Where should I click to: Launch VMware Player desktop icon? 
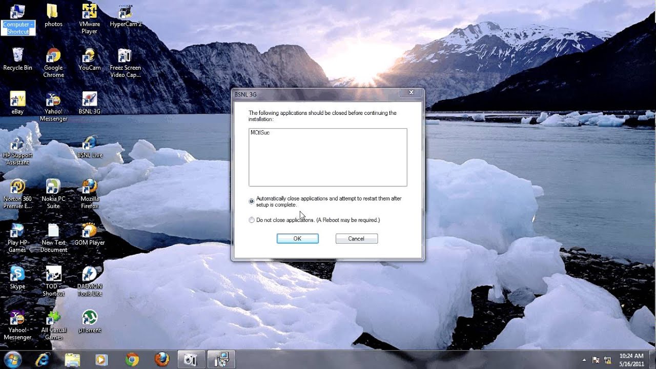click(89, 19)
